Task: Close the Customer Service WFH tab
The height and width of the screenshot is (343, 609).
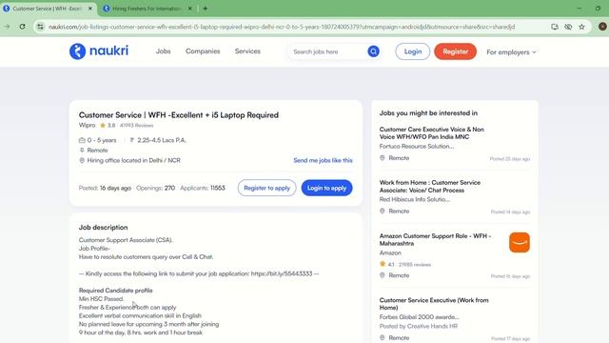Action: pos(90,9)
